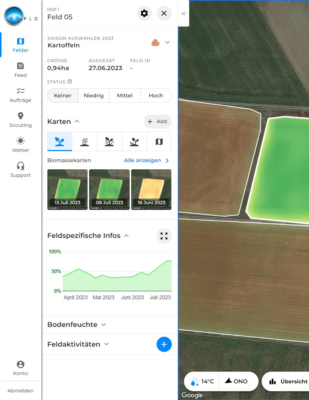Screen dimensions: 309x400
Task: Click the Feld 05 title
Action: pyautogui.click(x=60, y=17)
